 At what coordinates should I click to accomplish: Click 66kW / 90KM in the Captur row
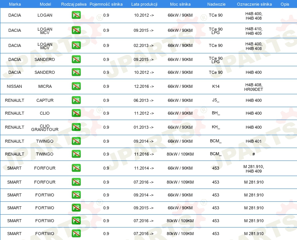(x=180, y=100)
